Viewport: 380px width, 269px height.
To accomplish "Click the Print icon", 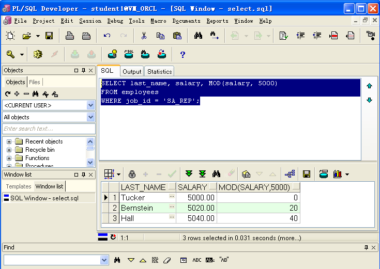I will pos(70,36).
